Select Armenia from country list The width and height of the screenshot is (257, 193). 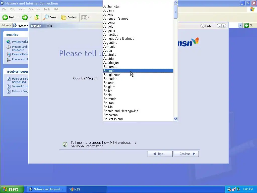(138, 46)
